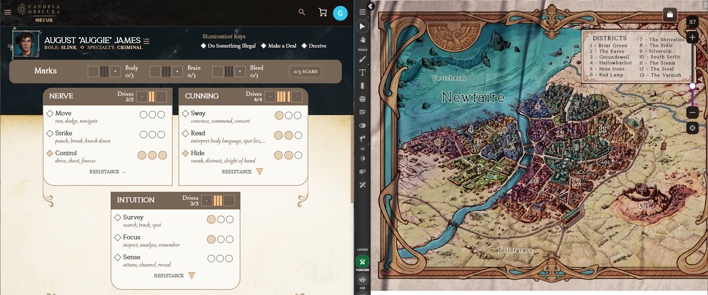Click the Survey action name
Screen dimensions: 708x295
(x=133, y=217)
